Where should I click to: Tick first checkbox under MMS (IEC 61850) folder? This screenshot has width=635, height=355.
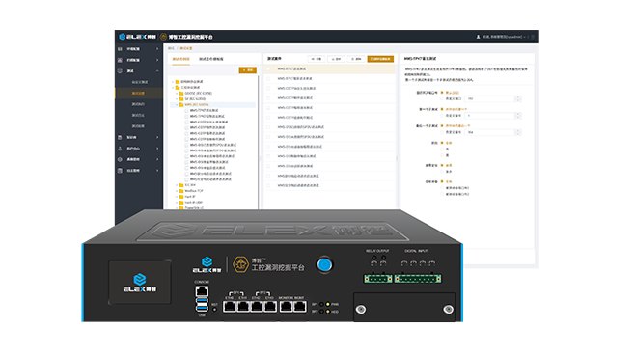(186, 110)
